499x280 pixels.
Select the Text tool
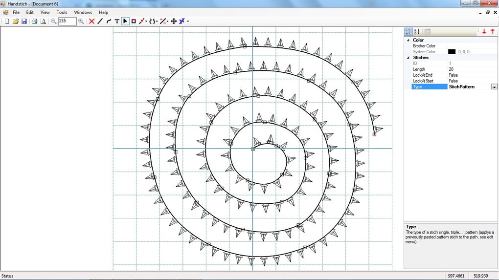point(117,22)
